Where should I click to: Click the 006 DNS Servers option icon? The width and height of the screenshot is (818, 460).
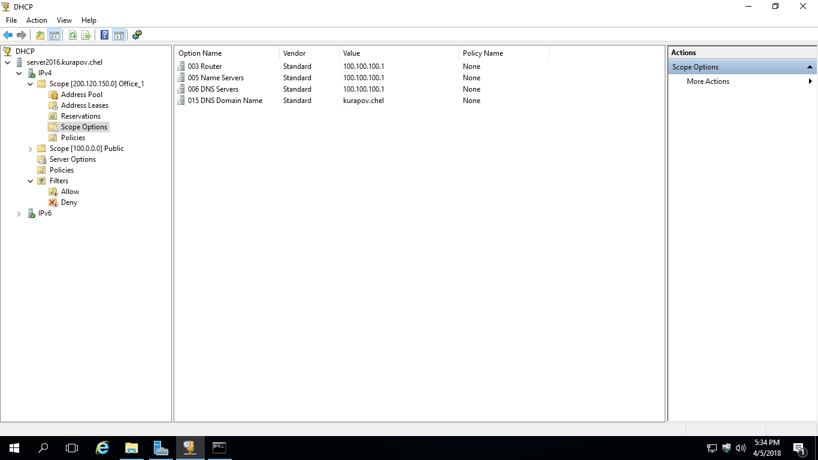click(x=181, y=89)
